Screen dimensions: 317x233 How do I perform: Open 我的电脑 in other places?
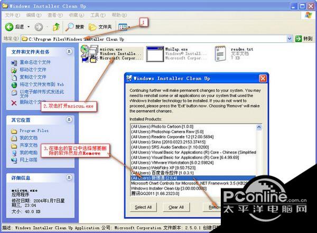pyautogui.click(x=29, y=153)
